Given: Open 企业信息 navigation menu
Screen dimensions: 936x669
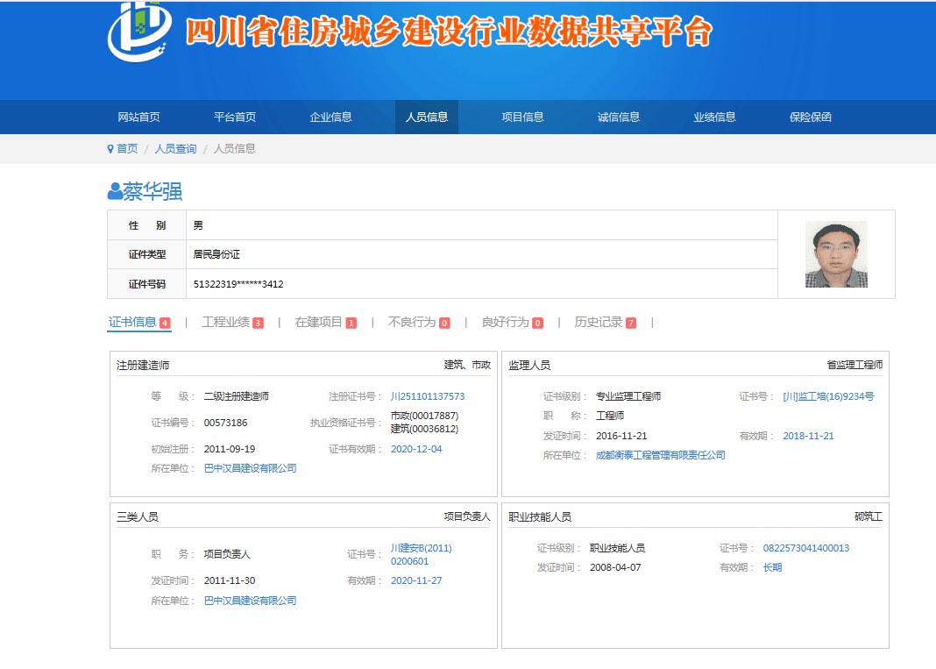Looking at the screenshot, I should [x=330, y=117].
